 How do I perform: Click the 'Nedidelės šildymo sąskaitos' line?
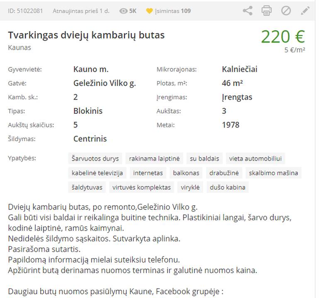click(94, 239)
